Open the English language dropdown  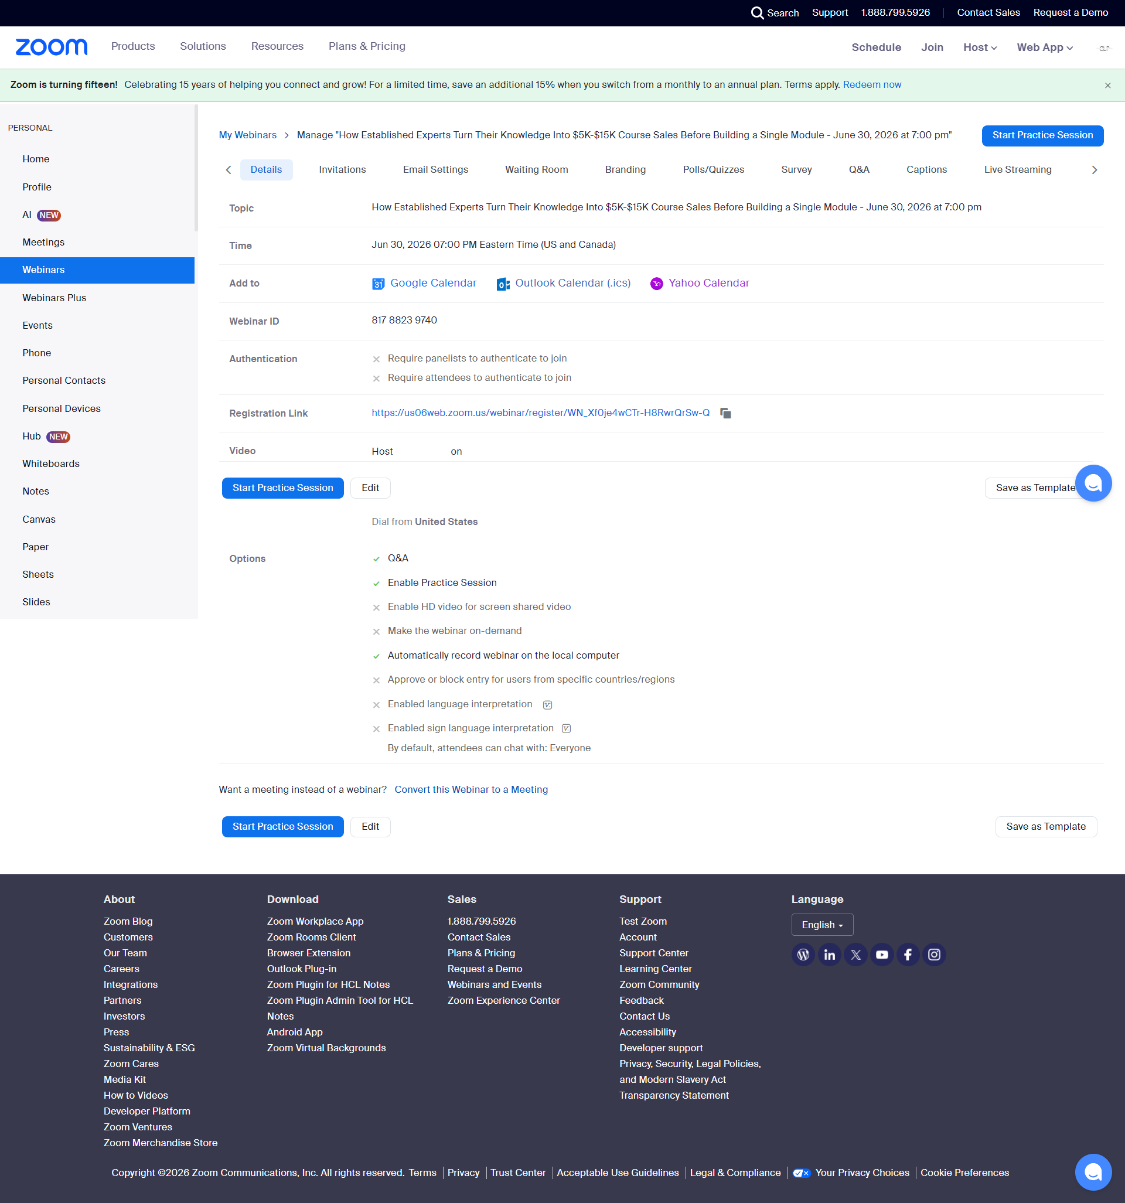tap(822, 925)
